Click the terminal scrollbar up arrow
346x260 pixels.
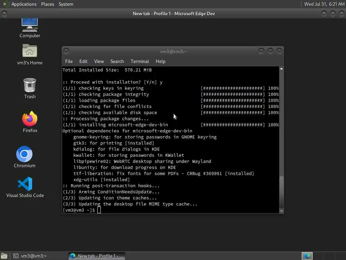point(281,69)
